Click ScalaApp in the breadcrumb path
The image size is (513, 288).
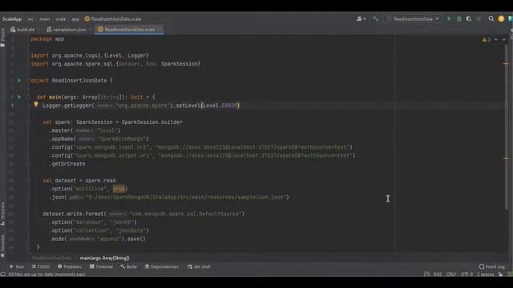coord(12,19)
